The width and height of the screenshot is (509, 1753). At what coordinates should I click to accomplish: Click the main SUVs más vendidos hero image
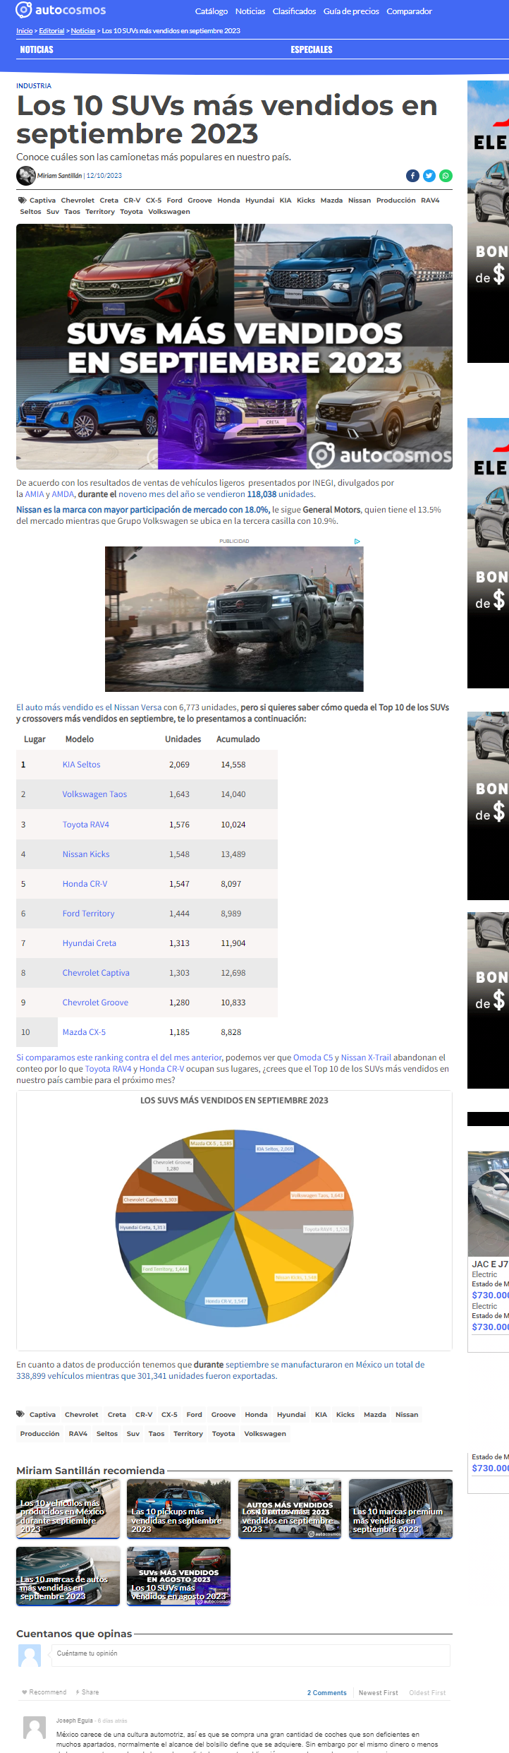pyautogui.click(x=234, y=347)
